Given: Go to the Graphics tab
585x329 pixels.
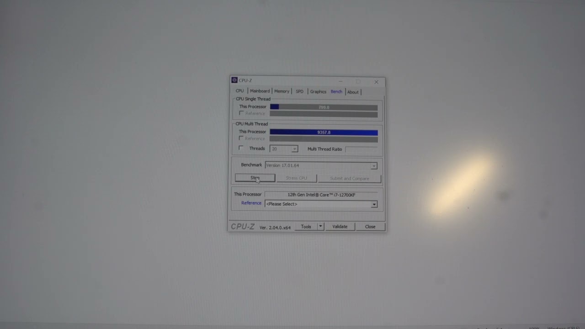Looking at the screenshot, I should coord(318,92).
